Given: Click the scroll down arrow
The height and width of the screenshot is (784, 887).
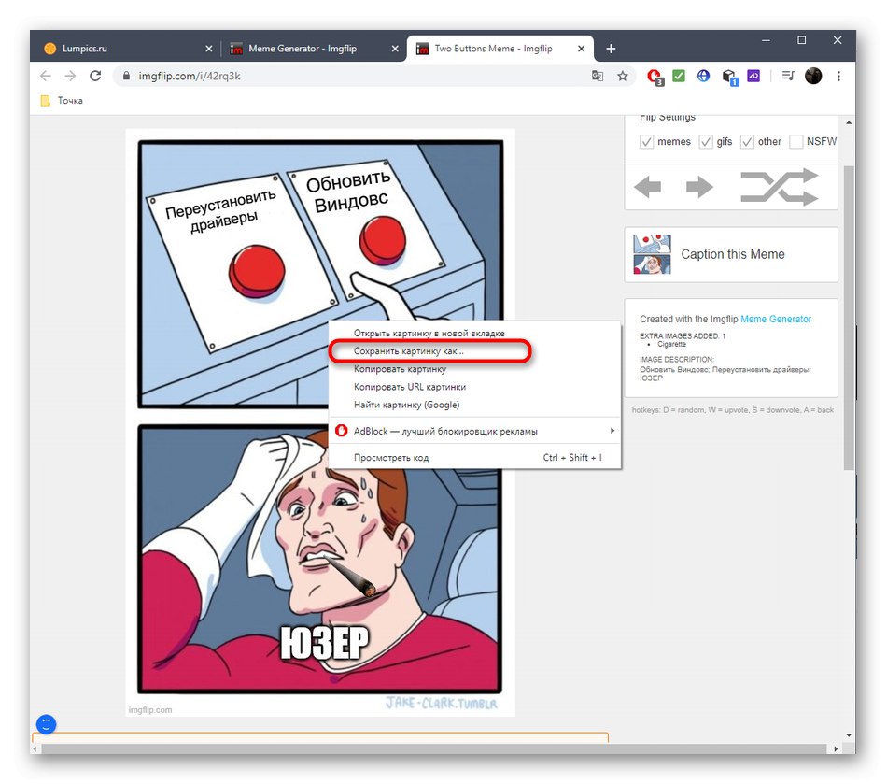Looking at the screenshot, I should coord(849,735).
